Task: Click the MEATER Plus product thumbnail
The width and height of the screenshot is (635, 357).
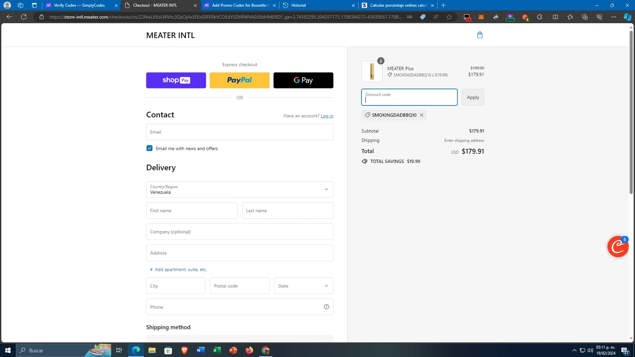Action: 372,71
